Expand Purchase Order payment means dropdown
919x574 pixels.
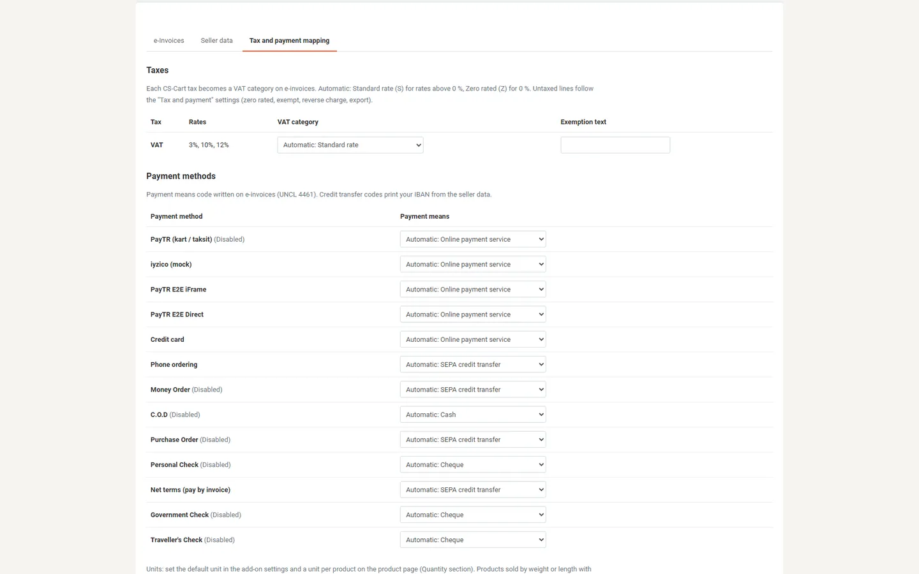click(x=473, y=439)
